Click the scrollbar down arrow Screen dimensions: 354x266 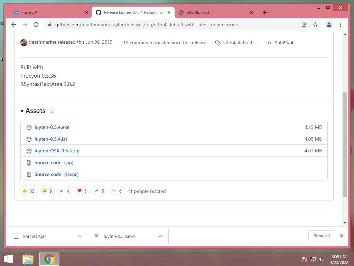(x=345, y=223)
